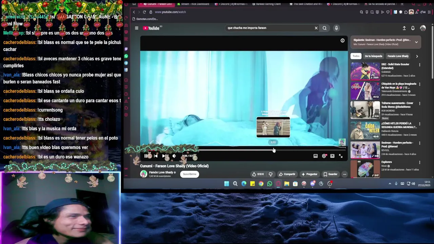Open the player settings gear
This screenshot has height=244, width=434.
pyautogui.click(x=324, y=156)
